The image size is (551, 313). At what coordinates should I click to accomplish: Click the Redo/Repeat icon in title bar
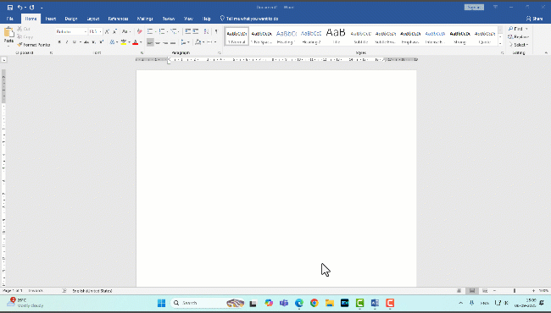point(32,8)
